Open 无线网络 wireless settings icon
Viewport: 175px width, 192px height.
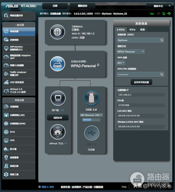pyautogui.click(x=6, y=107)
